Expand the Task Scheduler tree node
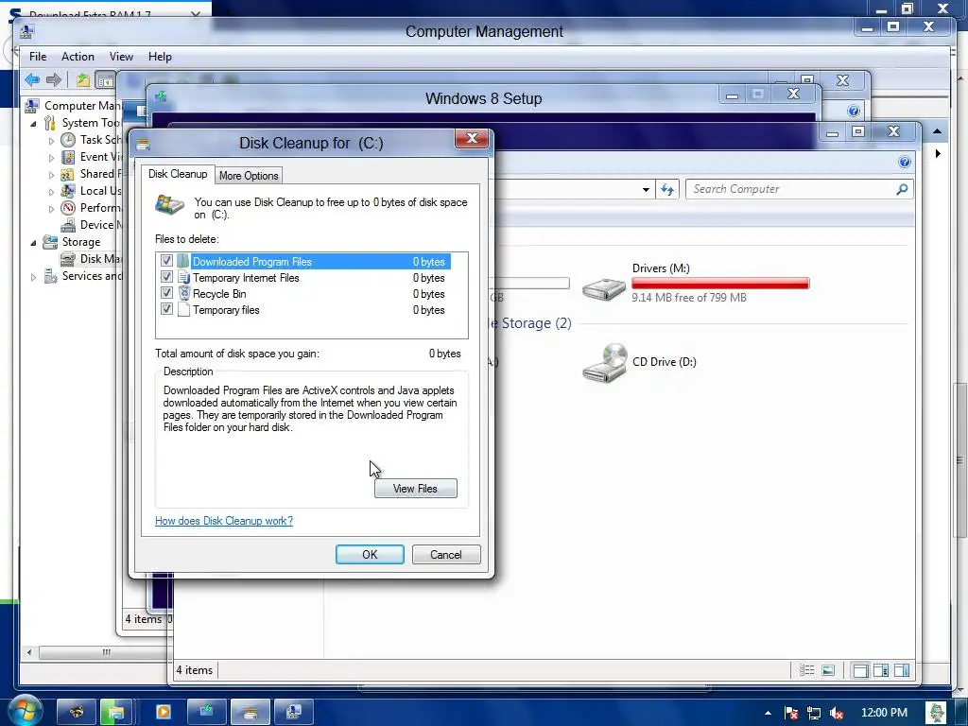This screenshot has height=726, width=968. pyautogui.click(x=51, y=141)
